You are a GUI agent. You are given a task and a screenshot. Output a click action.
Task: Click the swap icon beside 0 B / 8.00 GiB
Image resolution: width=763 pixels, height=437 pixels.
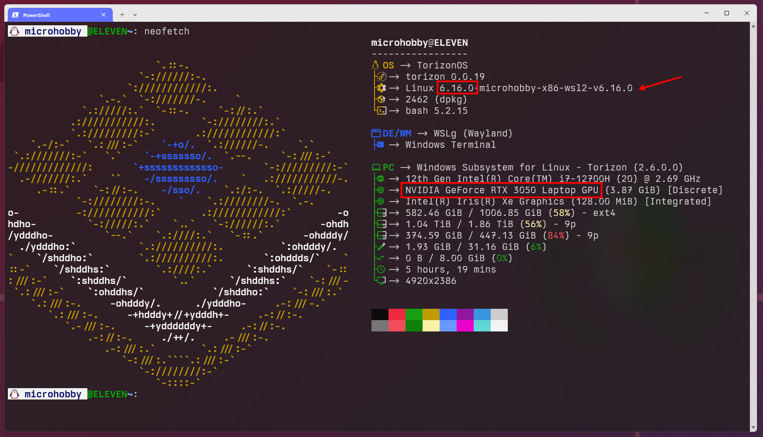click(381, 258)
